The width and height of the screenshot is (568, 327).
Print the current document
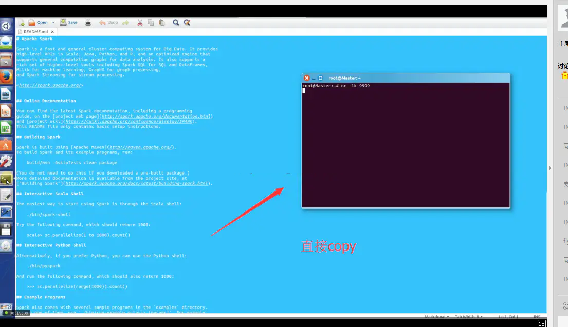tap(88, 23)
